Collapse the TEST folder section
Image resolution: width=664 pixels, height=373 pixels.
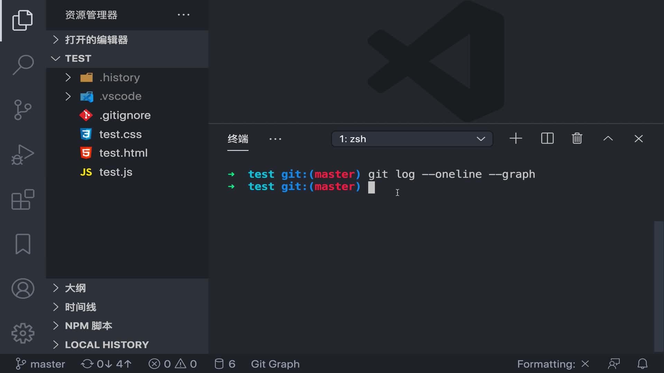click(x=78, y=58)
